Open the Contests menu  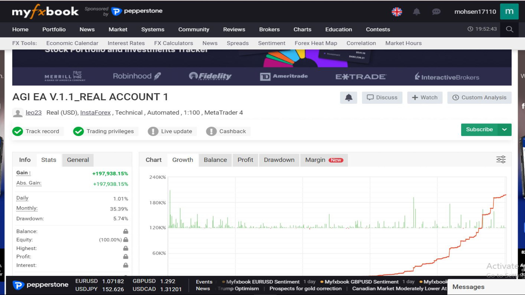[378, 29]
